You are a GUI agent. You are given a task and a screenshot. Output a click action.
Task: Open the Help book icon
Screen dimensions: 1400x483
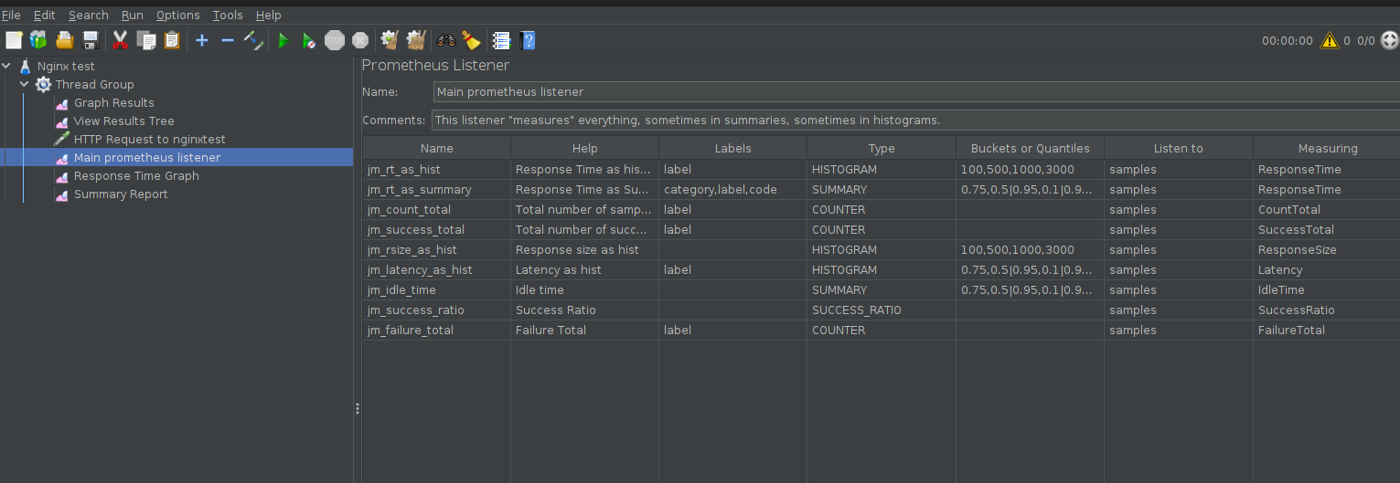click(528, 40)
